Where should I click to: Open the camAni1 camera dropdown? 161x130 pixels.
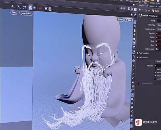27,13
